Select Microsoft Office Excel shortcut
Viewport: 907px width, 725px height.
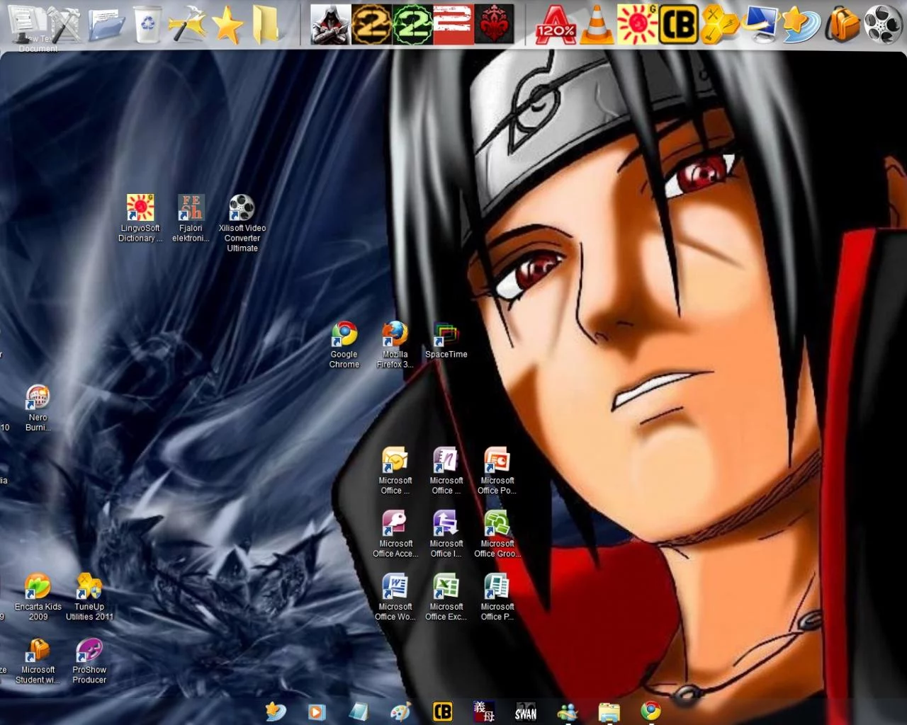[446, 597]
